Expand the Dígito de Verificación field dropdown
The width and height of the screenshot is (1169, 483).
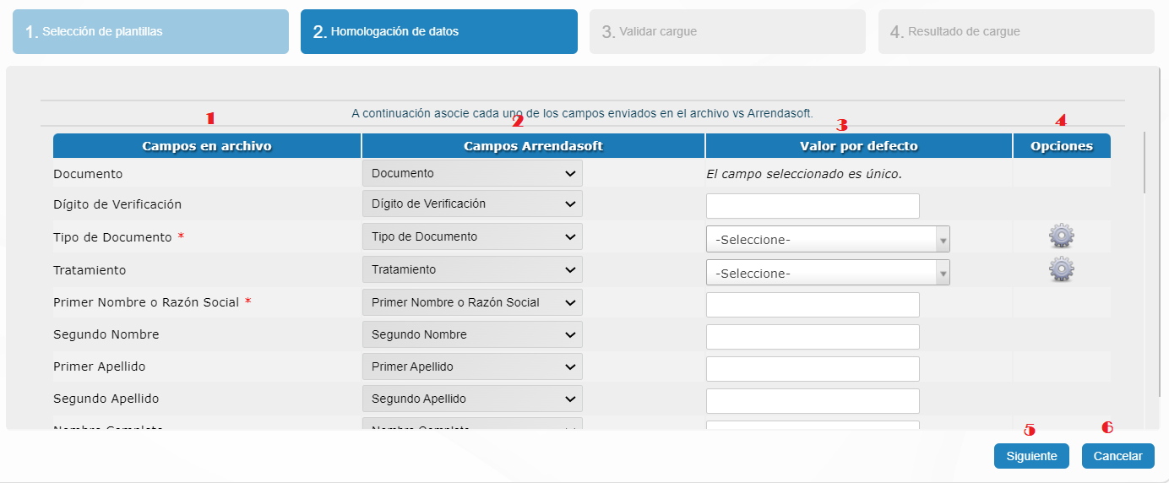pos(472,204)
